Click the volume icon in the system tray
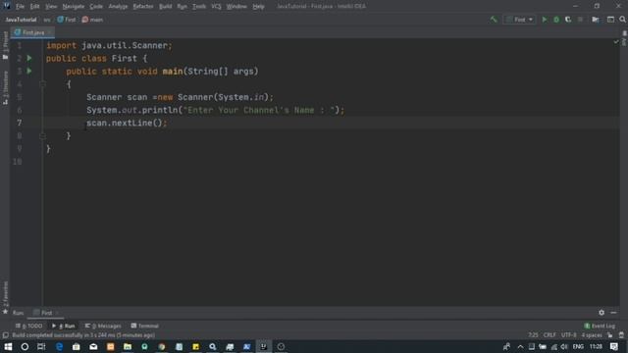Viewport: 628px width, 353px height. pos(564,346)
